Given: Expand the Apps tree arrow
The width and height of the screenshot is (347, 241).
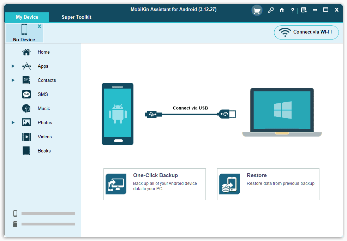Looking at the screenshot, I should [13, 66].
